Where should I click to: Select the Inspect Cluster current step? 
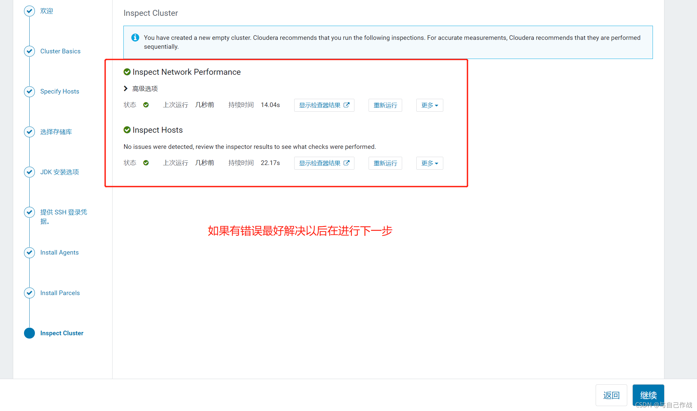tap(62, 333)
